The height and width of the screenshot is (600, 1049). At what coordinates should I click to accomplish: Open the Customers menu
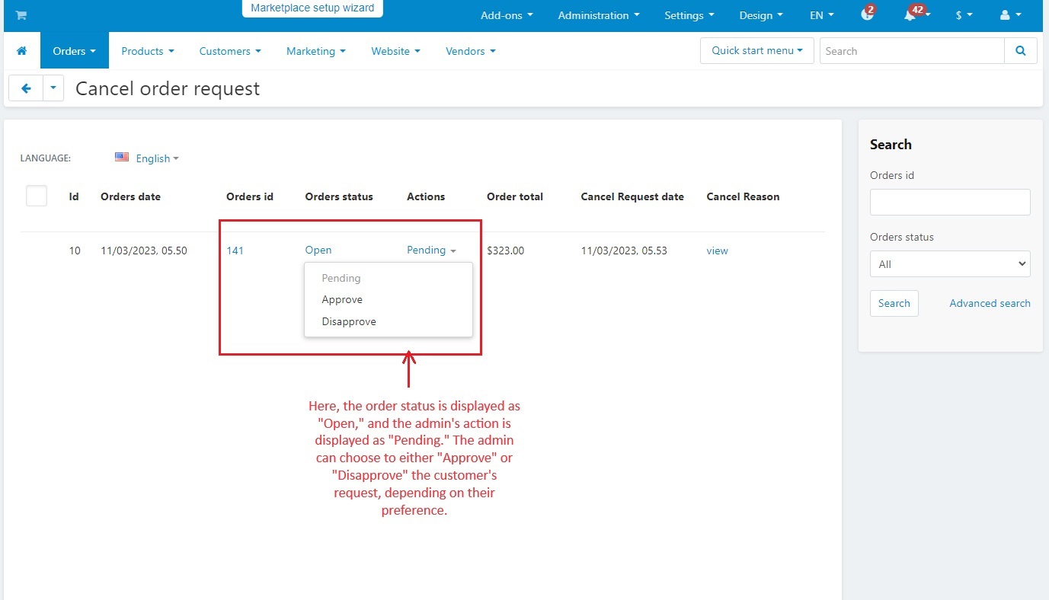coord(230,51)
